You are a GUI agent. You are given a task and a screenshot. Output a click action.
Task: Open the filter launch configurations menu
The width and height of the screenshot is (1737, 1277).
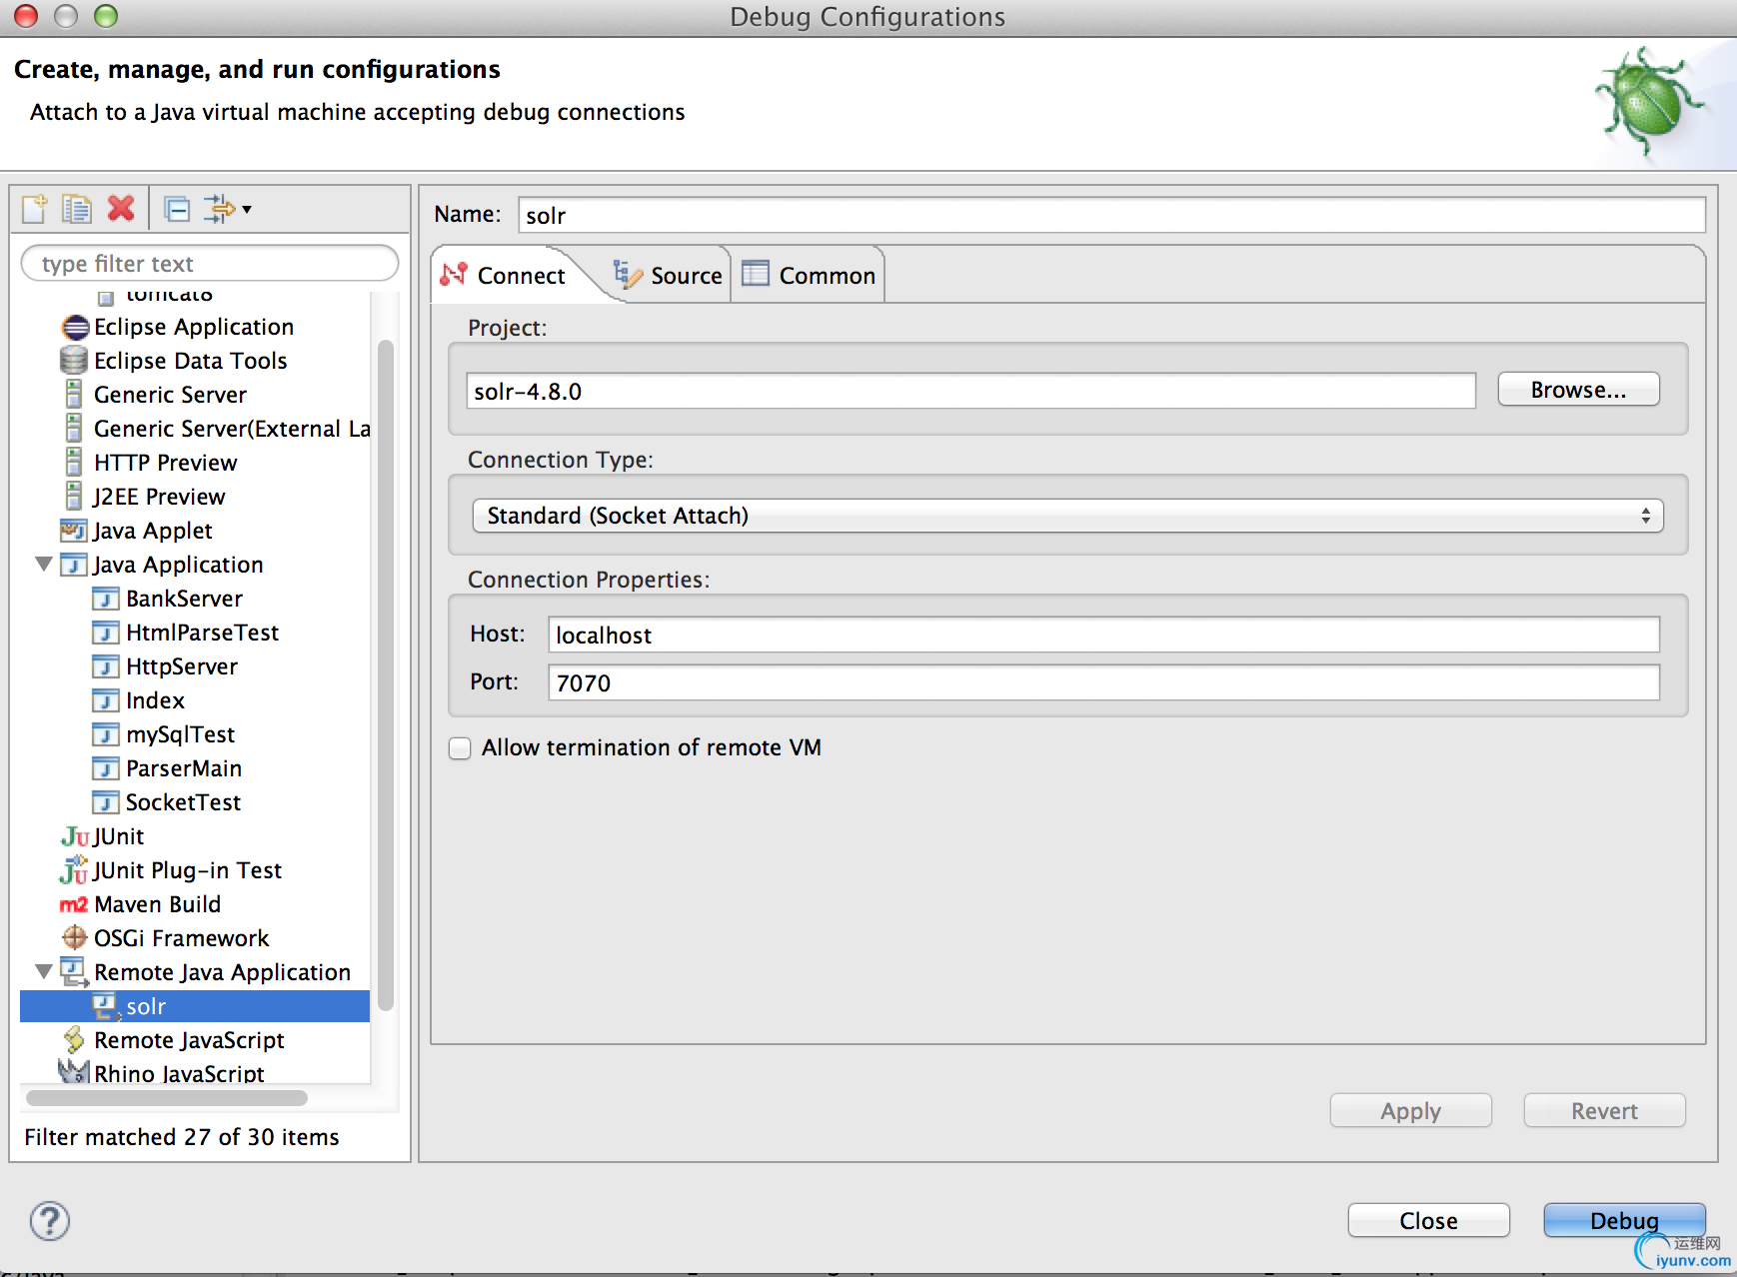coord(227,209)
